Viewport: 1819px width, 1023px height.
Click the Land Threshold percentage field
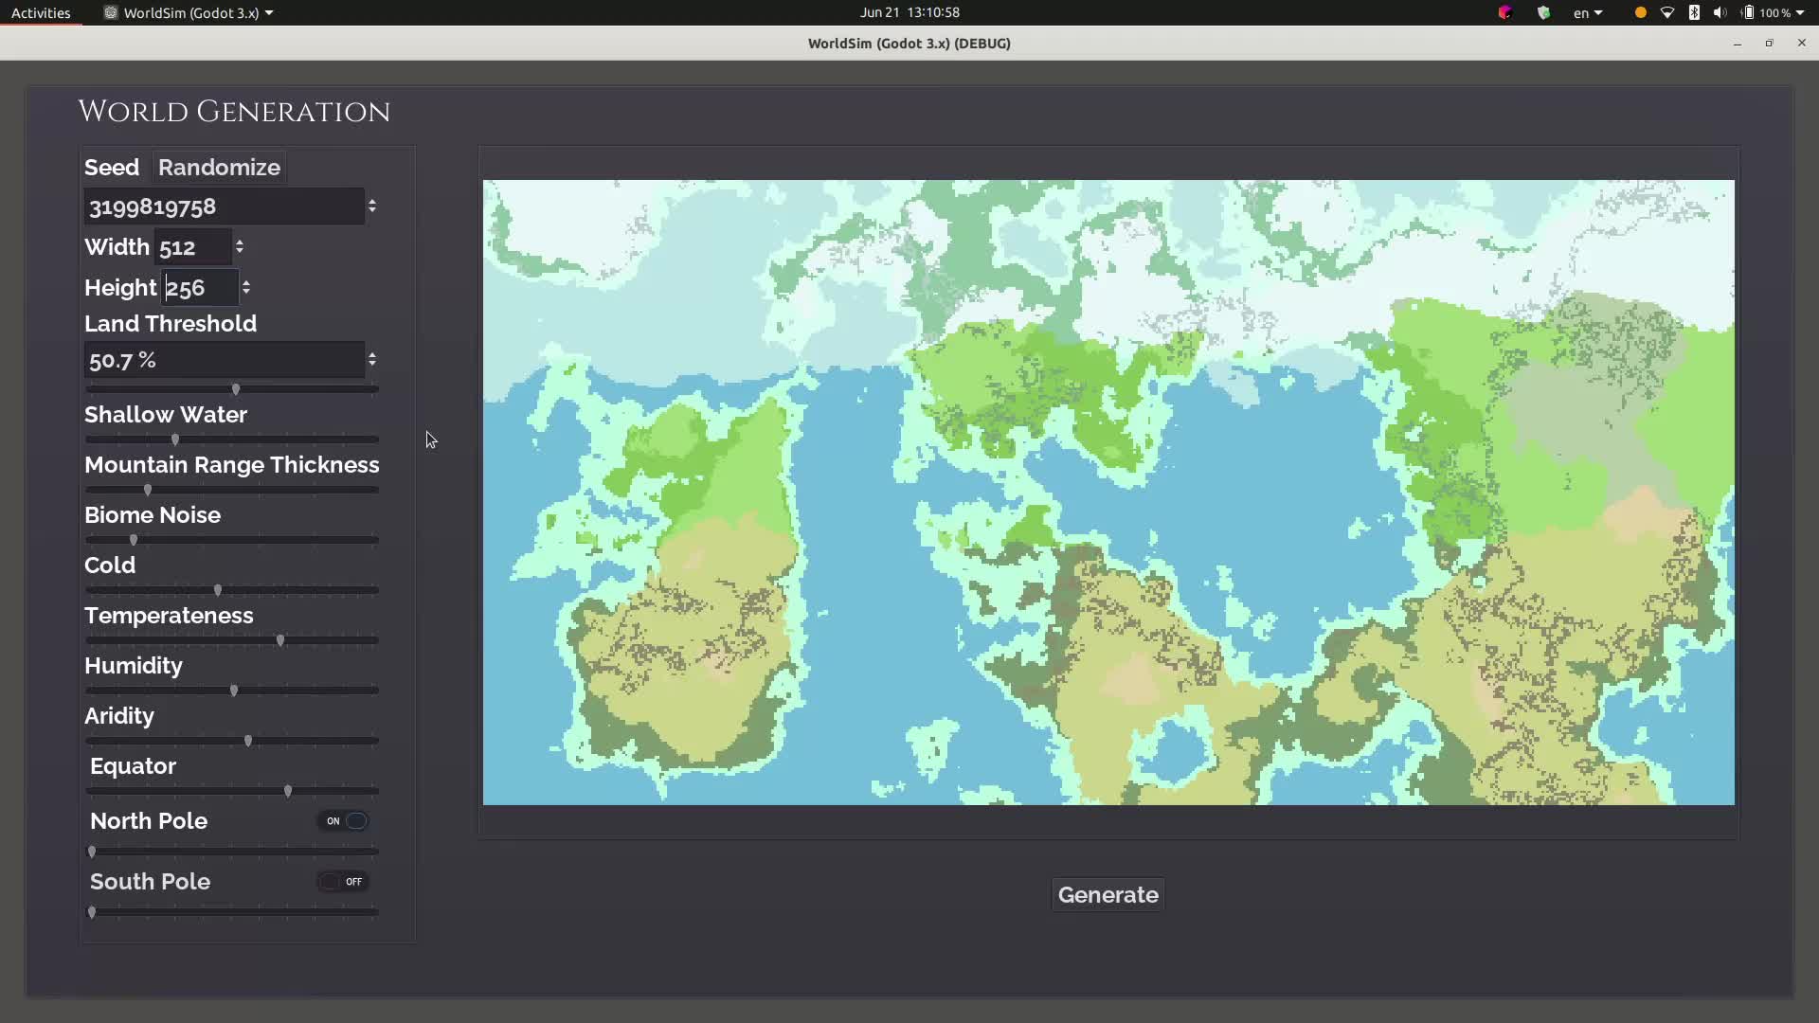224,360
